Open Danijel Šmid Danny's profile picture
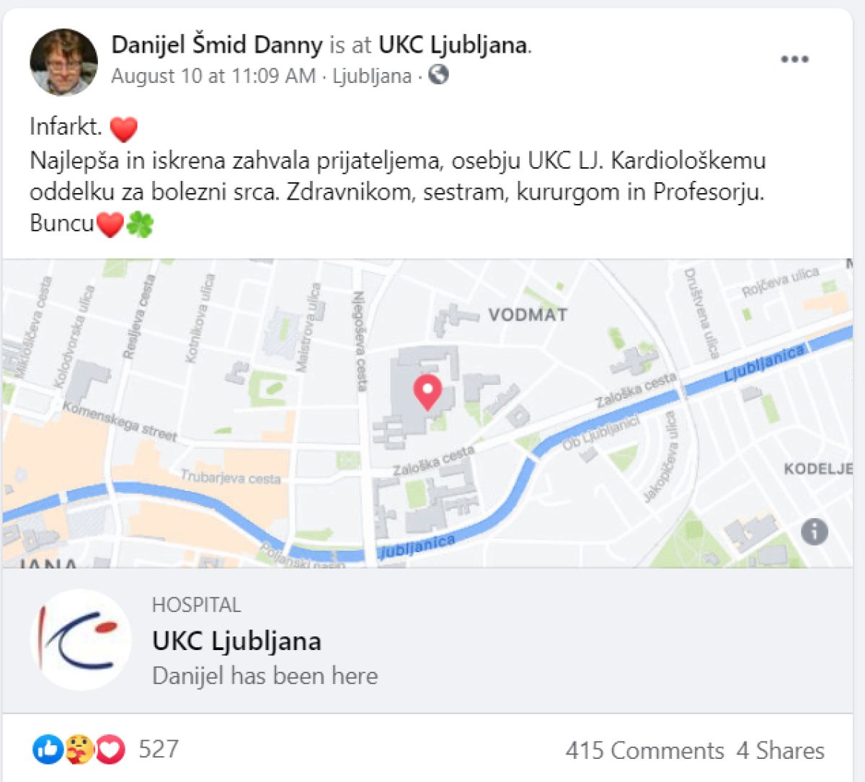865x782 pixels. point(63,62)
